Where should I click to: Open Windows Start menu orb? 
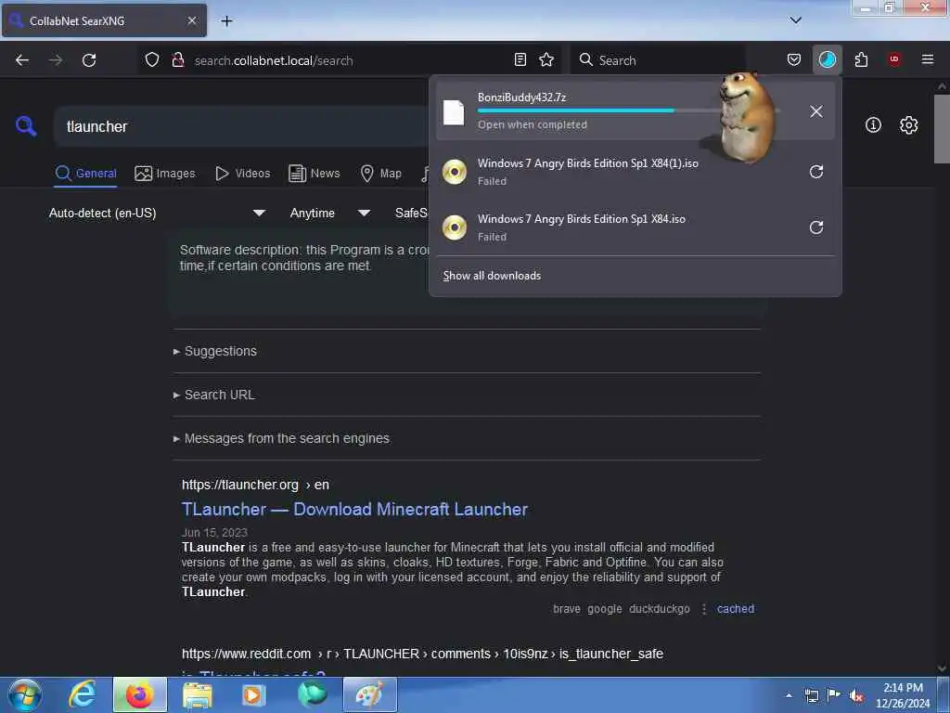25,694
